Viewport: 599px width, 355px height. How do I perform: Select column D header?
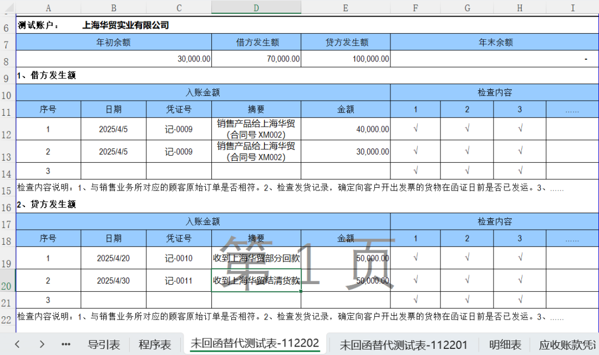tap(256, 8)
